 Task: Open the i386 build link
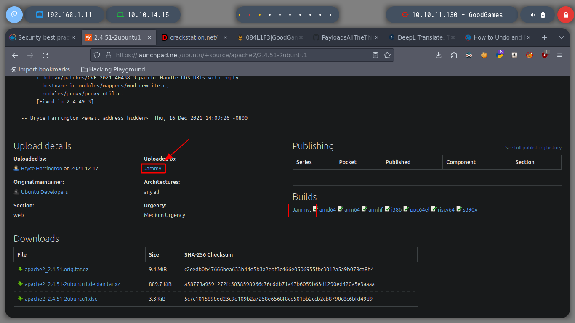point(397,209)
